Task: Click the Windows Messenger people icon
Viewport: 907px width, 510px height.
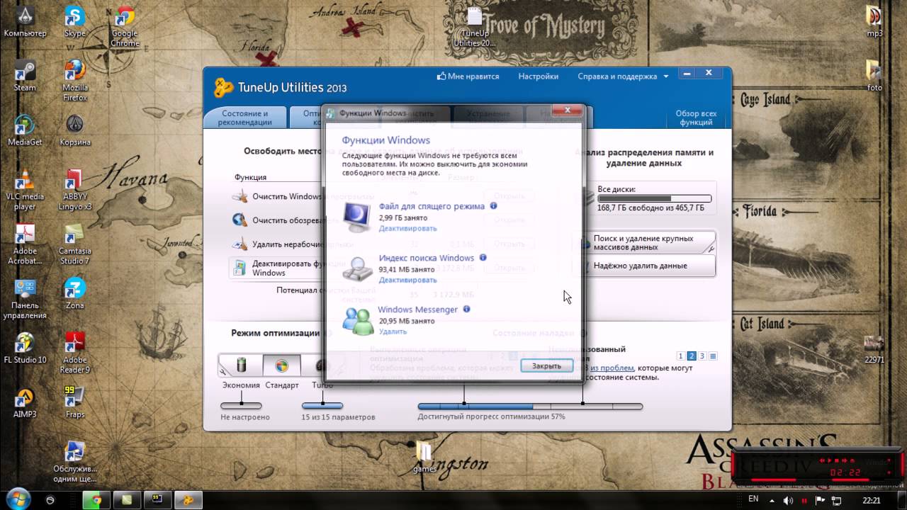Action: coord(358,320)
